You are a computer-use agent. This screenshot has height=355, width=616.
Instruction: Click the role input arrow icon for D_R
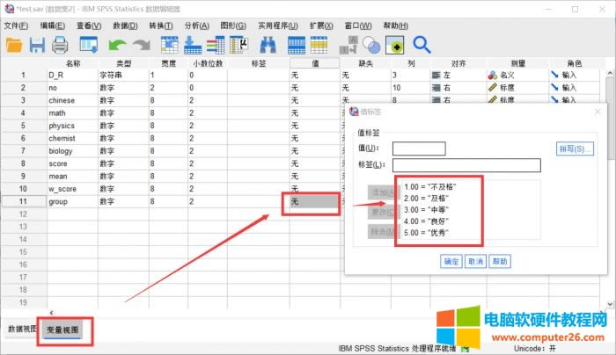point(554,75)
